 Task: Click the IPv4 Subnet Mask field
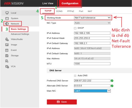92,38
